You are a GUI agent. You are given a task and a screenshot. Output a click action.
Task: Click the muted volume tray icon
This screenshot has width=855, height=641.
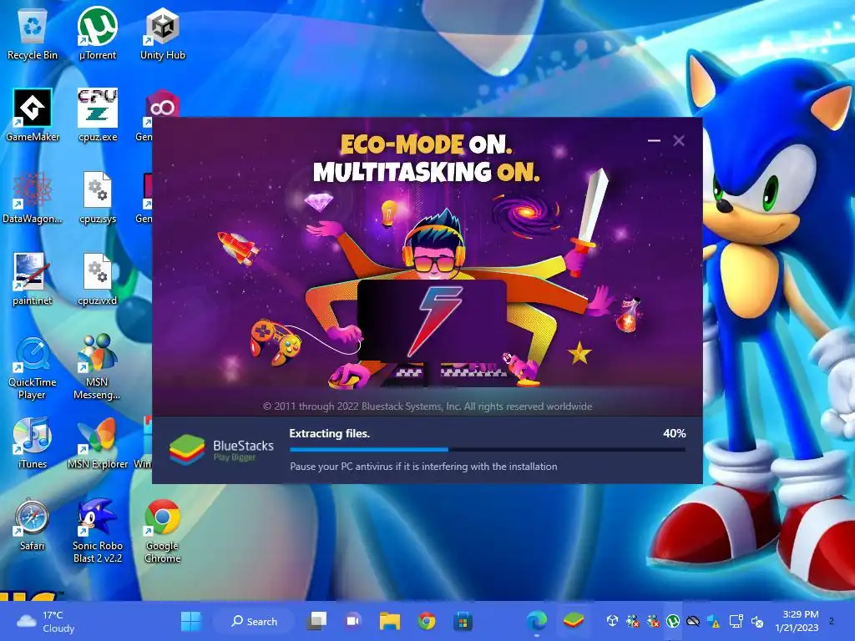pos(757,621)
